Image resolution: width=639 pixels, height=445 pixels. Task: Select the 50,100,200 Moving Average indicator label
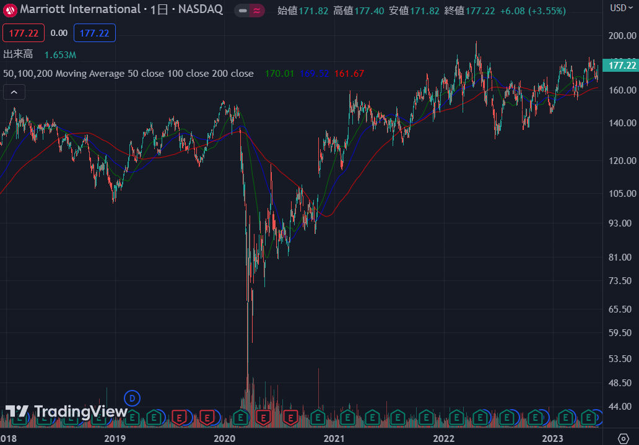pyautogui.click(x=128, y=74)
